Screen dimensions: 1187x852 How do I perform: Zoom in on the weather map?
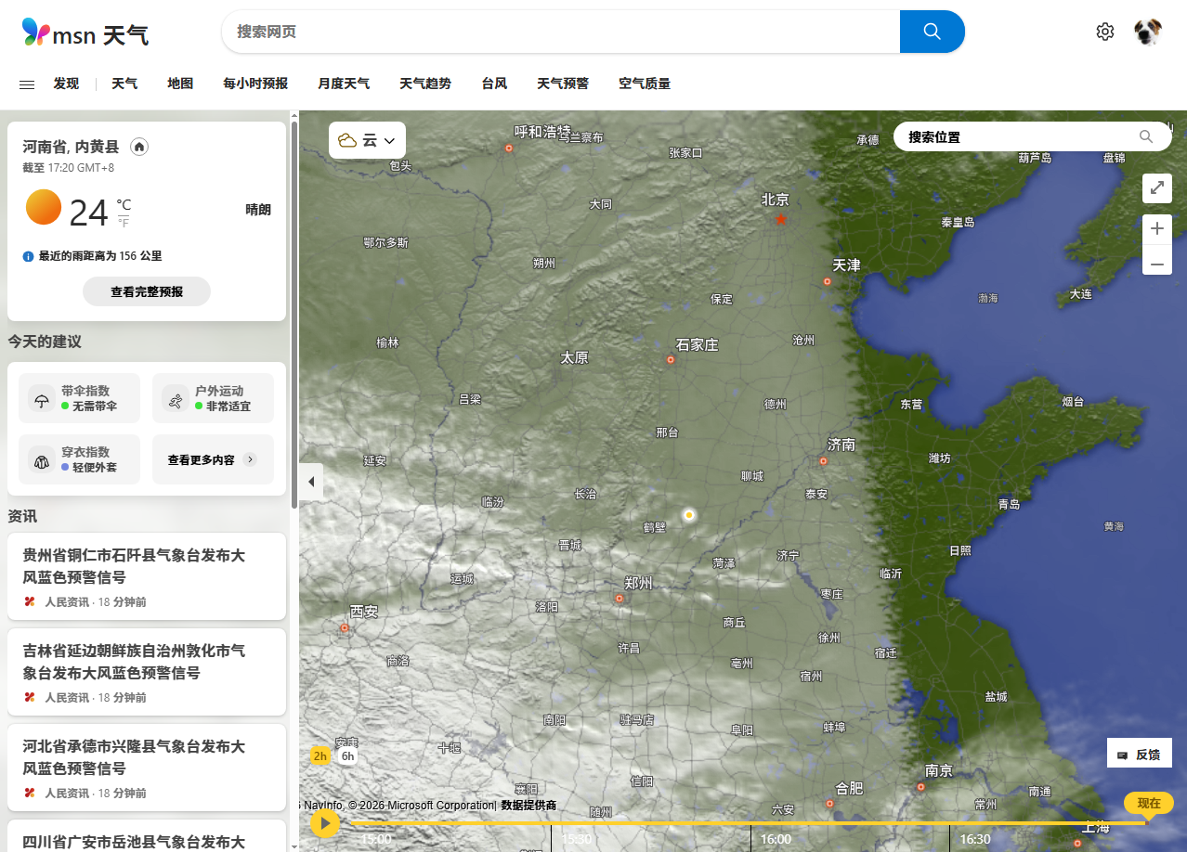(1157, 228)
